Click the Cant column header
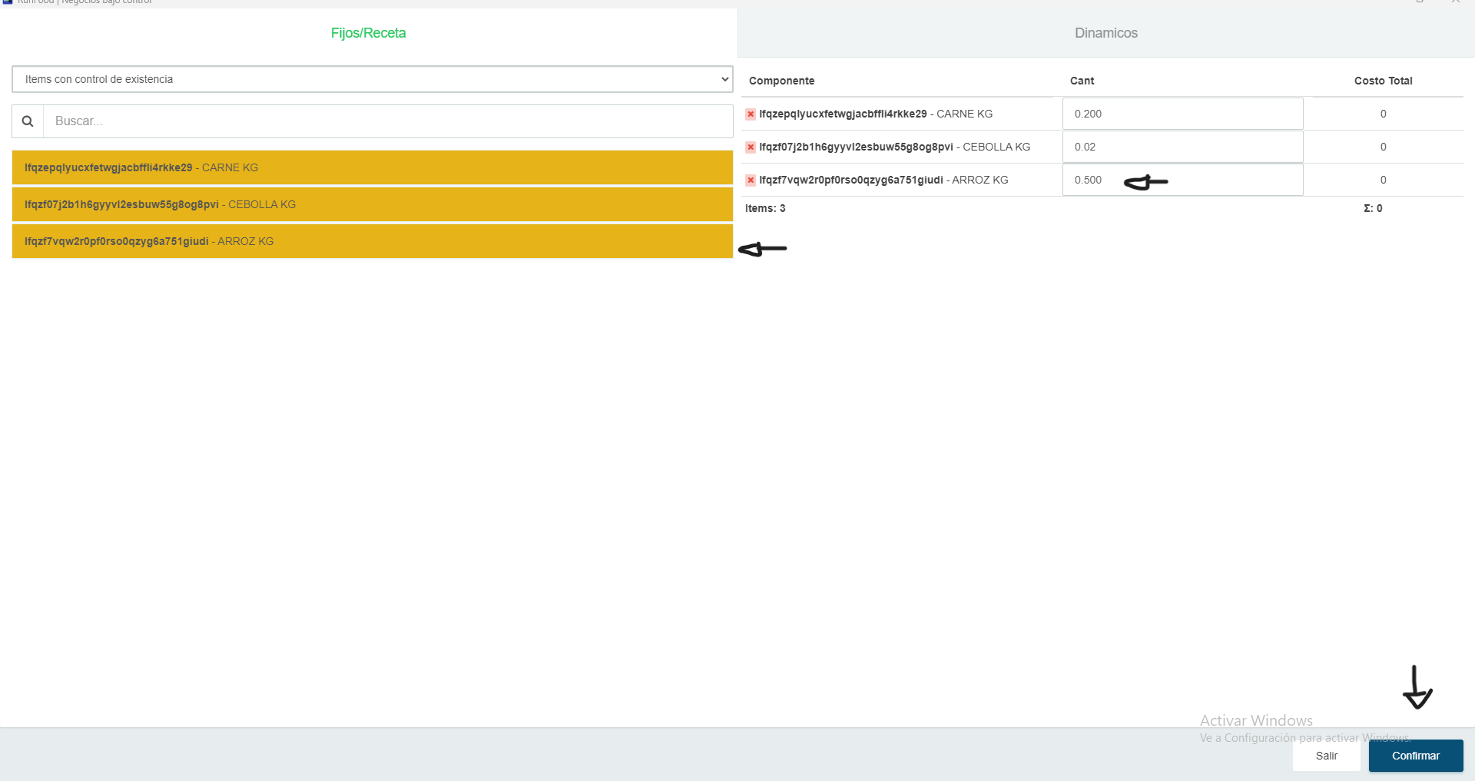The width and height of the screenshot is (1475, 781). click(x=1082, y=81)
